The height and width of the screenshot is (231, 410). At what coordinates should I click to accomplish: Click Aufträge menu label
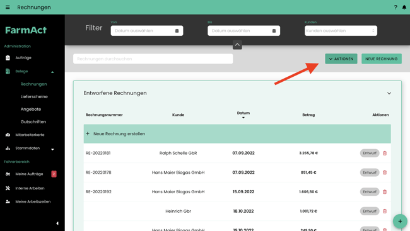pos(23,58)
